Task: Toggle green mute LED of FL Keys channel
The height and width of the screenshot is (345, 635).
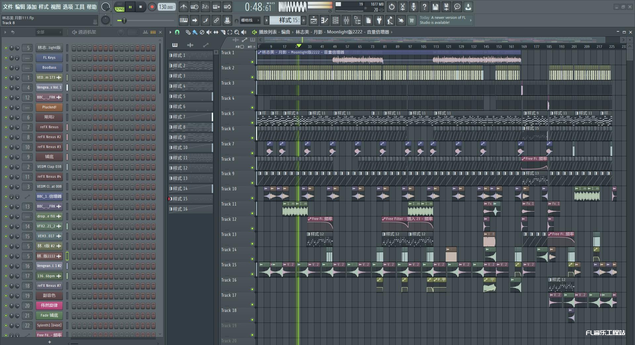Action: tap(6, 58)
